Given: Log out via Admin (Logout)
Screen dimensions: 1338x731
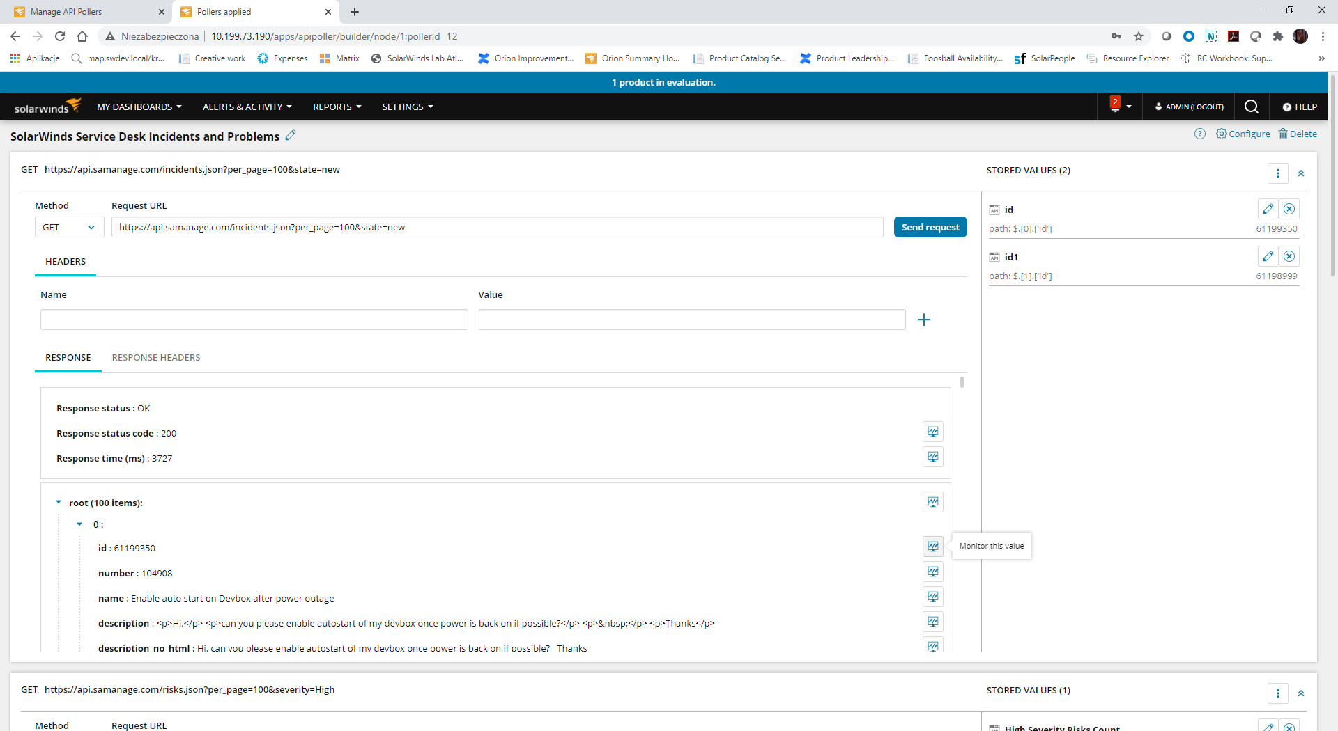Looking at the screenshot, I should 1190,107.
